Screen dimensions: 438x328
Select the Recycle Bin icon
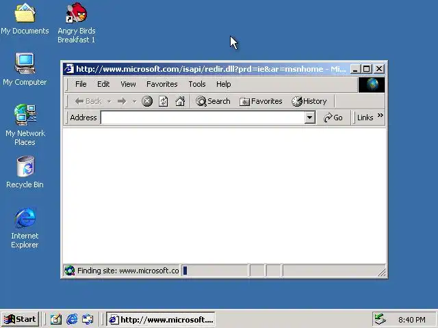click(x=25, y=172)
